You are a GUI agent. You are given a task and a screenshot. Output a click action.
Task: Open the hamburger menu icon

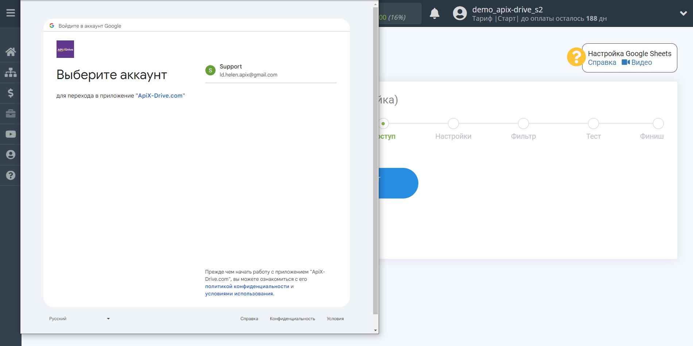pos(11,13)
